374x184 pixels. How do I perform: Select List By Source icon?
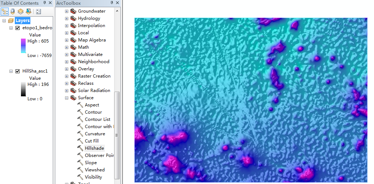pos(13,11)
